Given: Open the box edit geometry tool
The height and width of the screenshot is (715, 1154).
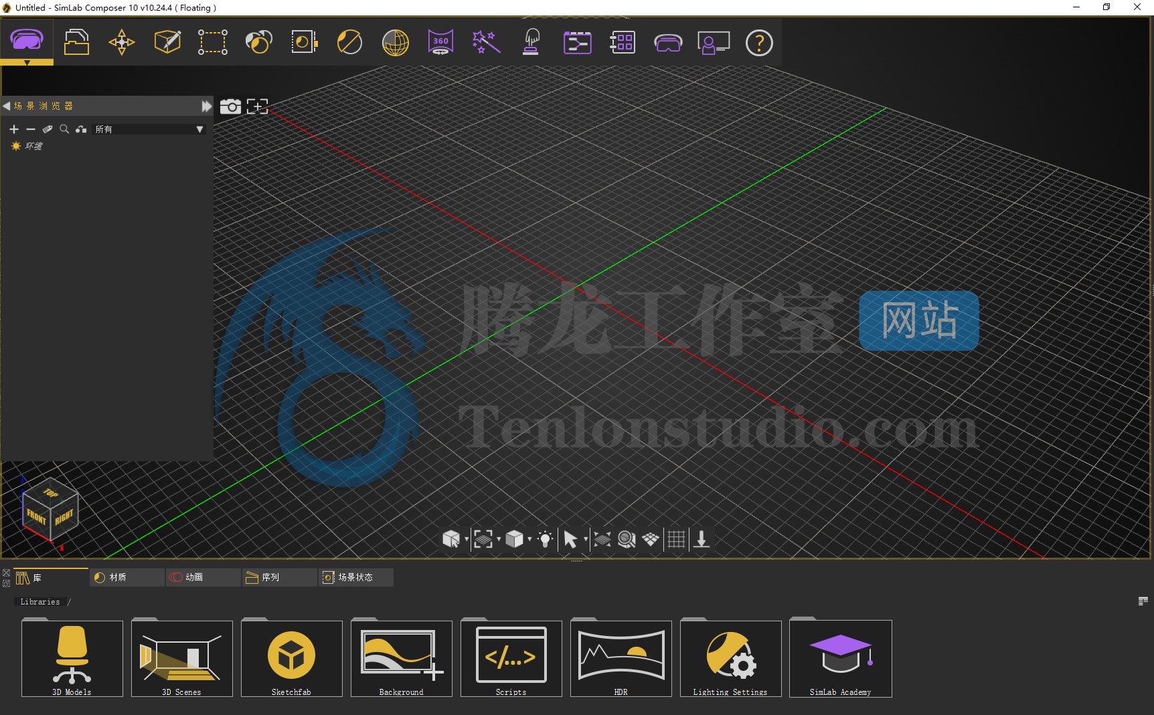Looking at the screenshot, I should pos(167,42).
